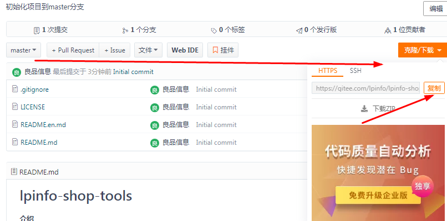Open Initial commit message in README.md row
447x221 pixels.
pyautogui.click(x=216, y=143)
